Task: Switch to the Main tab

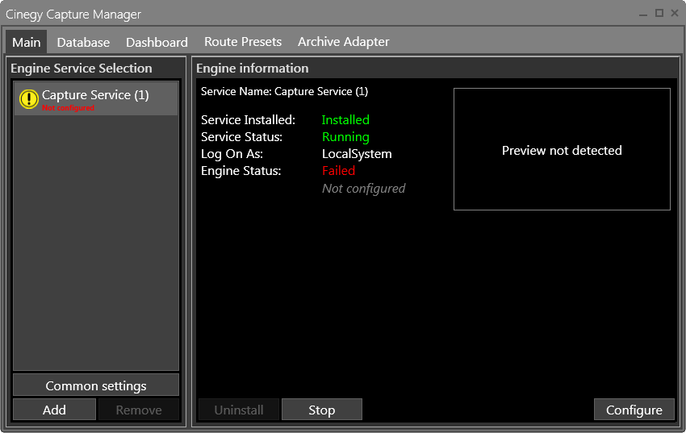Action: (27, 43)
